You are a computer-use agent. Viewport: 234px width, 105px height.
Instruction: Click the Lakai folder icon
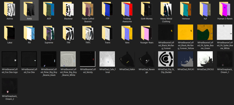pyautogui.click(x=10, y=33)
